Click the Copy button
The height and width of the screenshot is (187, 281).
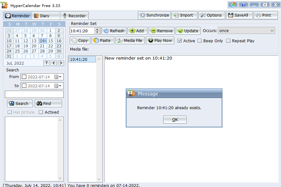click(80, 40)
